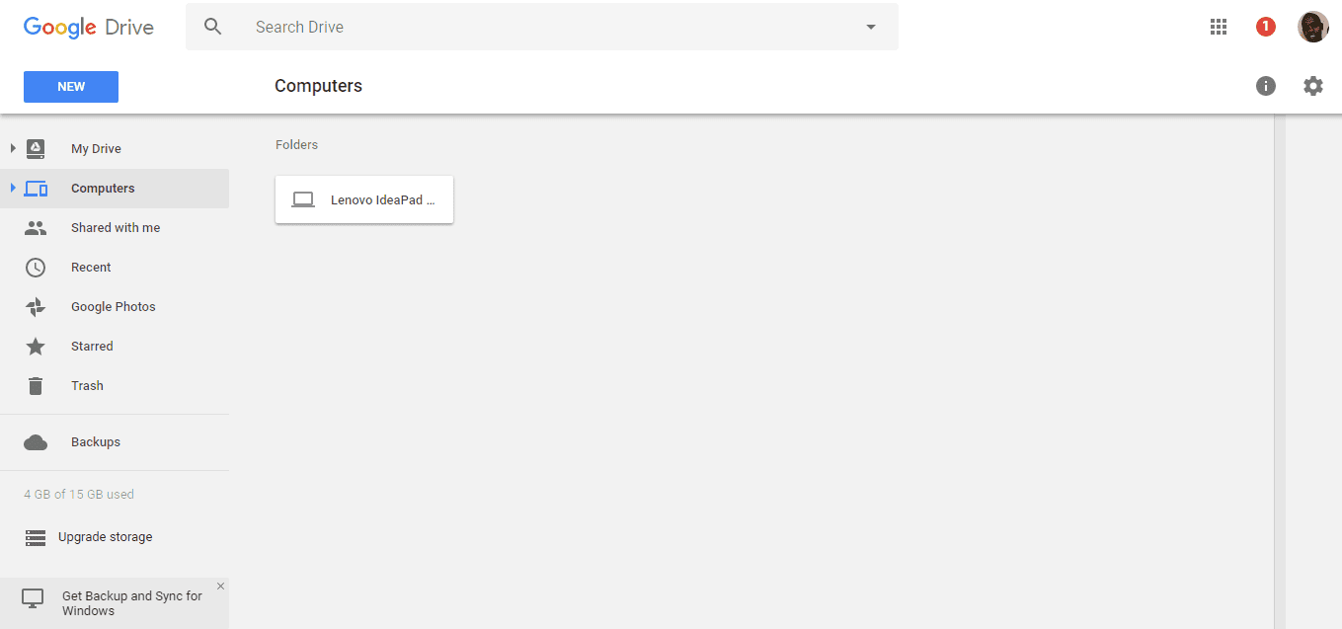The height and width of the screenshot is (629, 1342).
Task: Click the 4 GB of 15 GB used text
Action: 79,495
